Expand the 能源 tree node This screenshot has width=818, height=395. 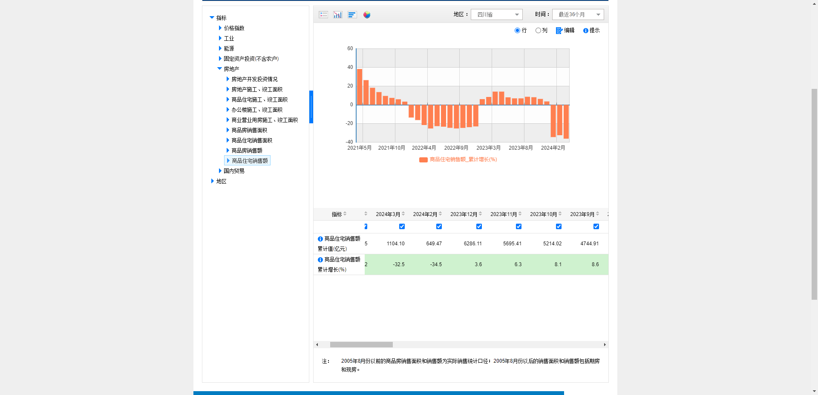tap(220, 48)
